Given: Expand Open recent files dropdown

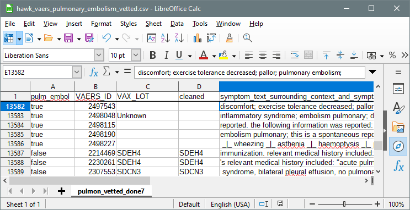Looking at the screenshot, I should pos(59,38).
